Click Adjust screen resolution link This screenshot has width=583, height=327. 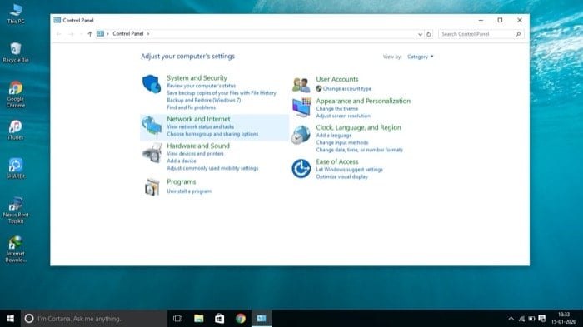pos(343,116)
